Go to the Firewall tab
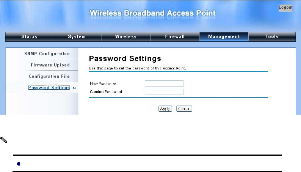 (175, 37)
